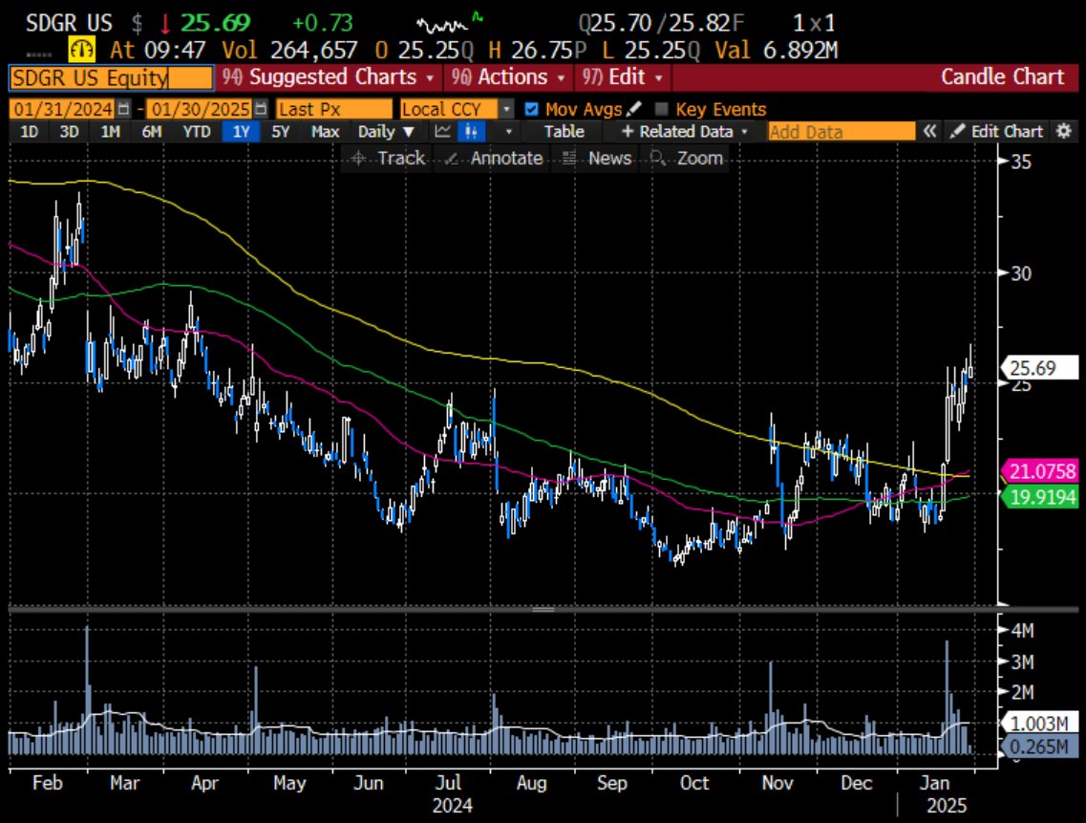Open the start date calendar icon
This screenshot has width=1086, height=823.
coord(122,108)
